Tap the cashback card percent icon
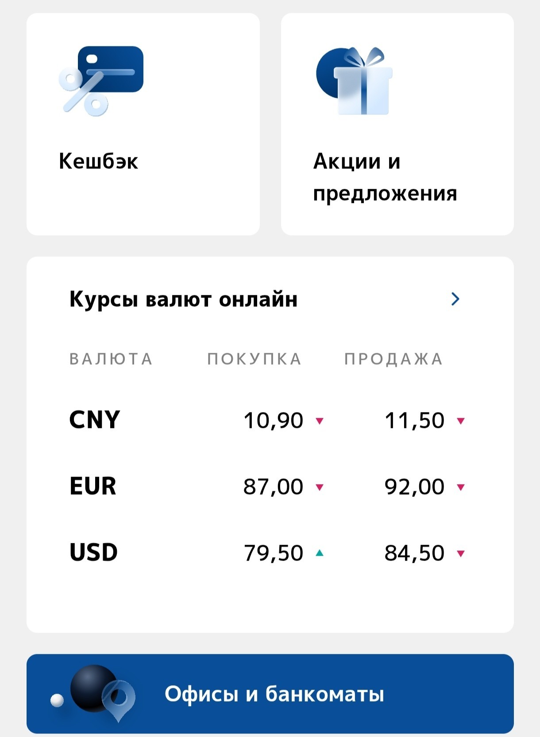This screenshot has height=737, width=540. click(x=101, y=81)
